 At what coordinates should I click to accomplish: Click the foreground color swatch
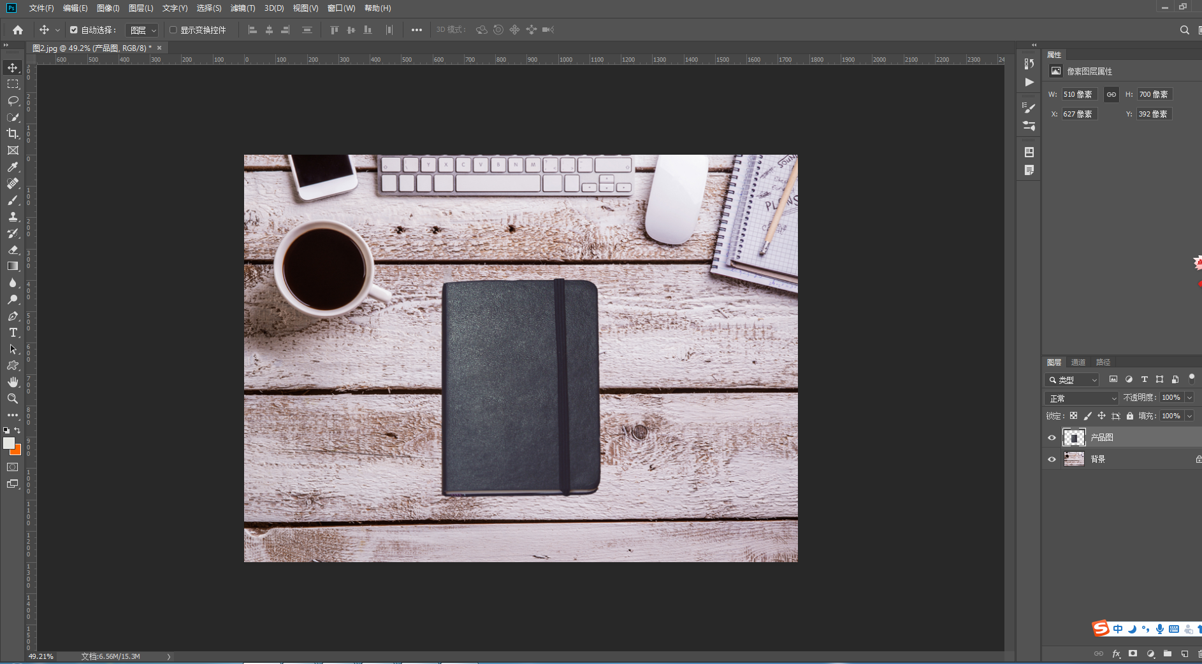coord(9,443)
